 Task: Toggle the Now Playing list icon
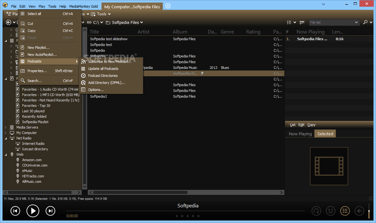tap(345, 211)
